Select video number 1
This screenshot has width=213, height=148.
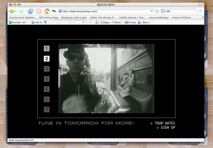click(47, 49)
